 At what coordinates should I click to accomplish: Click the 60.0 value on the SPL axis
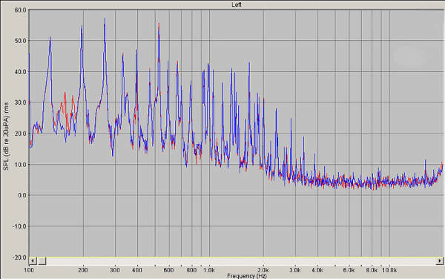[20, 10]
